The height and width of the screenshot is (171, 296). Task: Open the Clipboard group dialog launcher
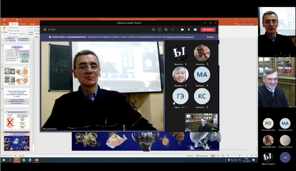[x=26, y=37]
